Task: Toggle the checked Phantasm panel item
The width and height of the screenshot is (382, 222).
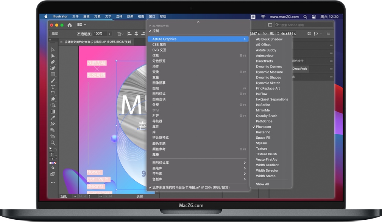Action: (x=263, y=127)
